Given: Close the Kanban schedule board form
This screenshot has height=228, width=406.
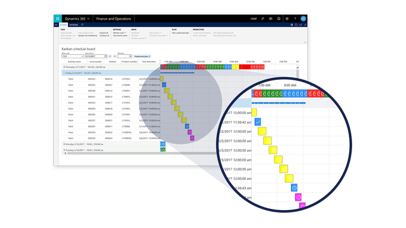Looking at the screenshot, I should [x=305, y=25].
